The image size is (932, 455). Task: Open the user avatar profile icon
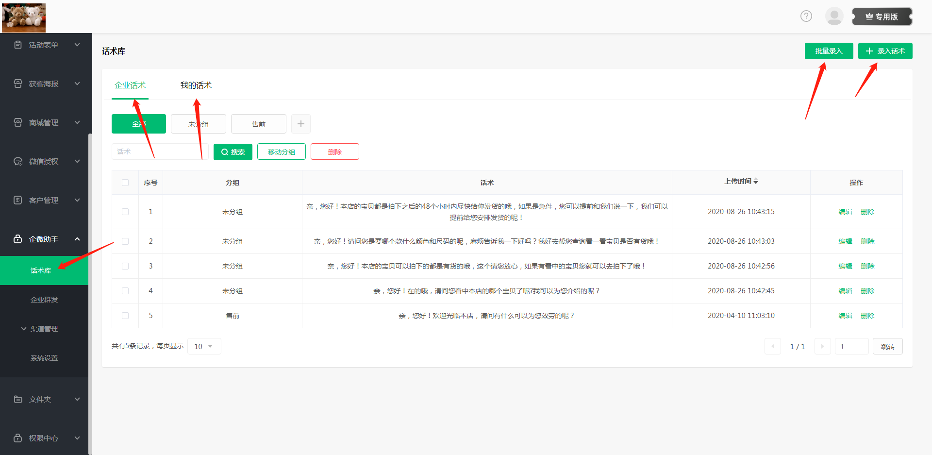click(x=834, y=16)
